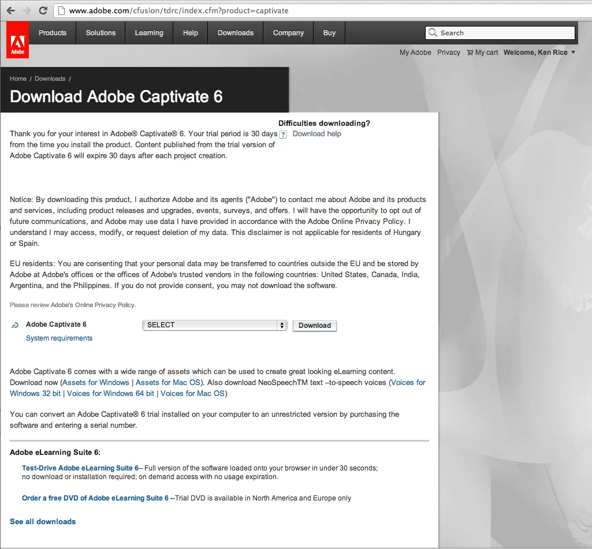This screenshot has width=592, height=549.
Task: Click the My cart link
Action: (486, 53)
